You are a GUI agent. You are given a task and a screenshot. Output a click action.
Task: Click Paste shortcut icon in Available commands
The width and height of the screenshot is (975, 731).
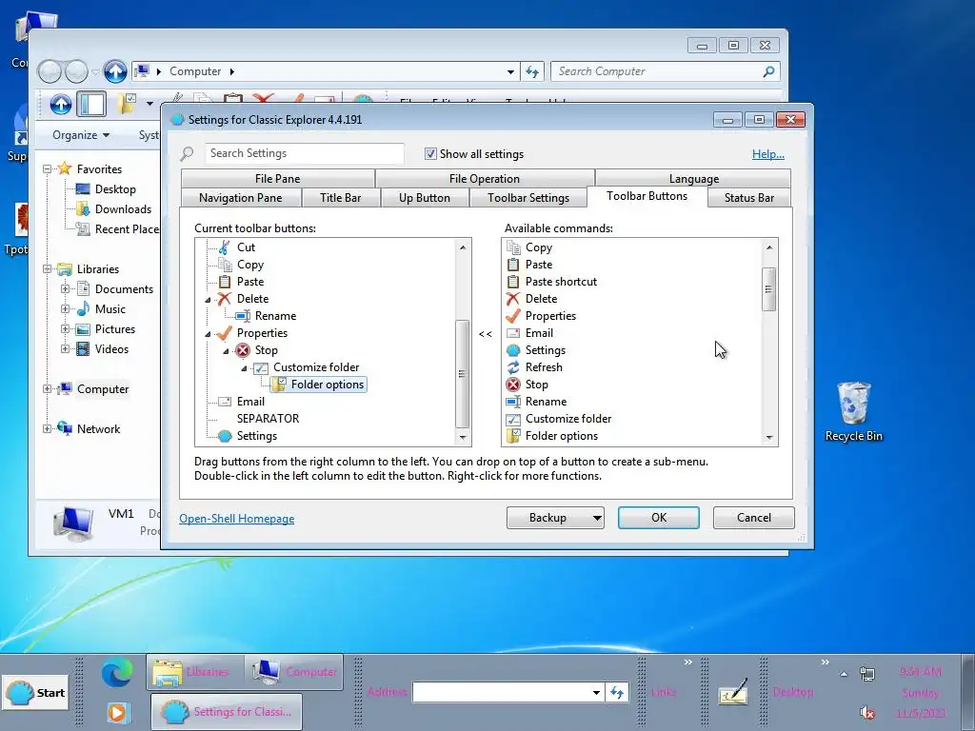pyautogui.click(x=513, y=282)
